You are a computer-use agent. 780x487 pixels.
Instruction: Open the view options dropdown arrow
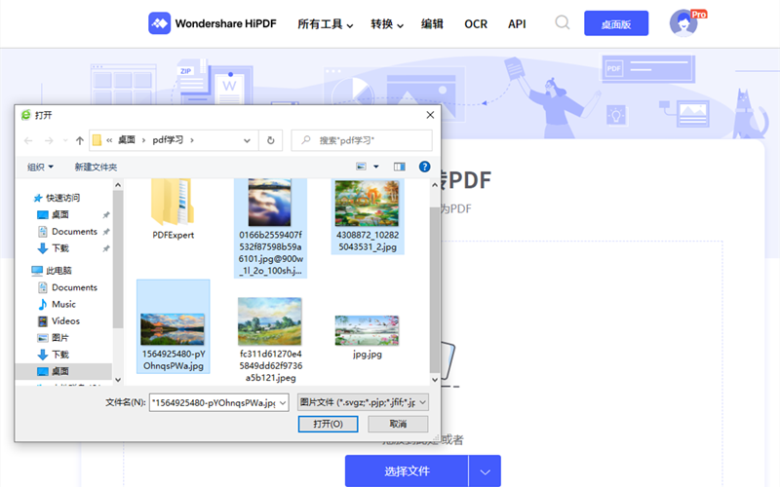(x=376, y=167)
